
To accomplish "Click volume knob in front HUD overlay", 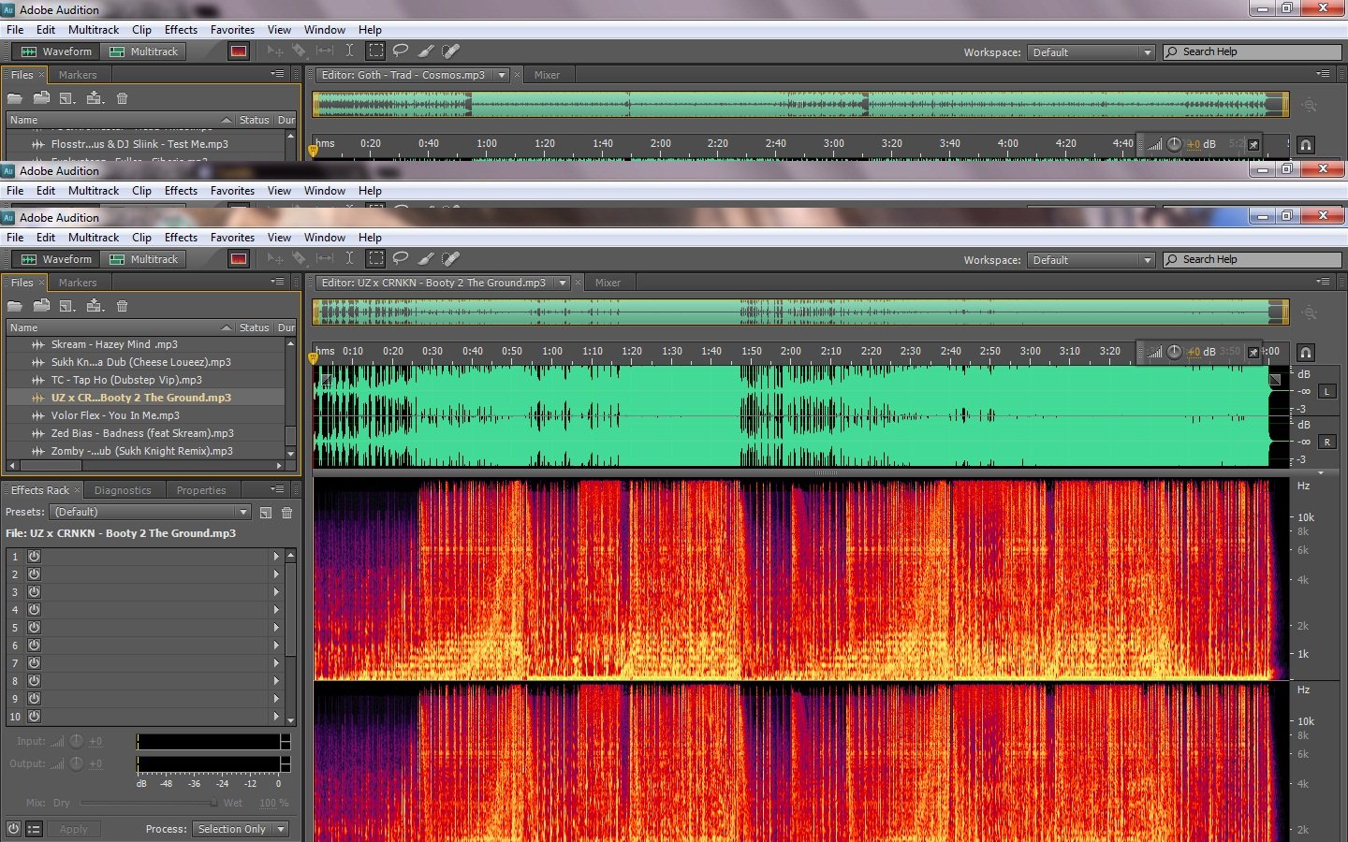I will tap(1175, 352).
